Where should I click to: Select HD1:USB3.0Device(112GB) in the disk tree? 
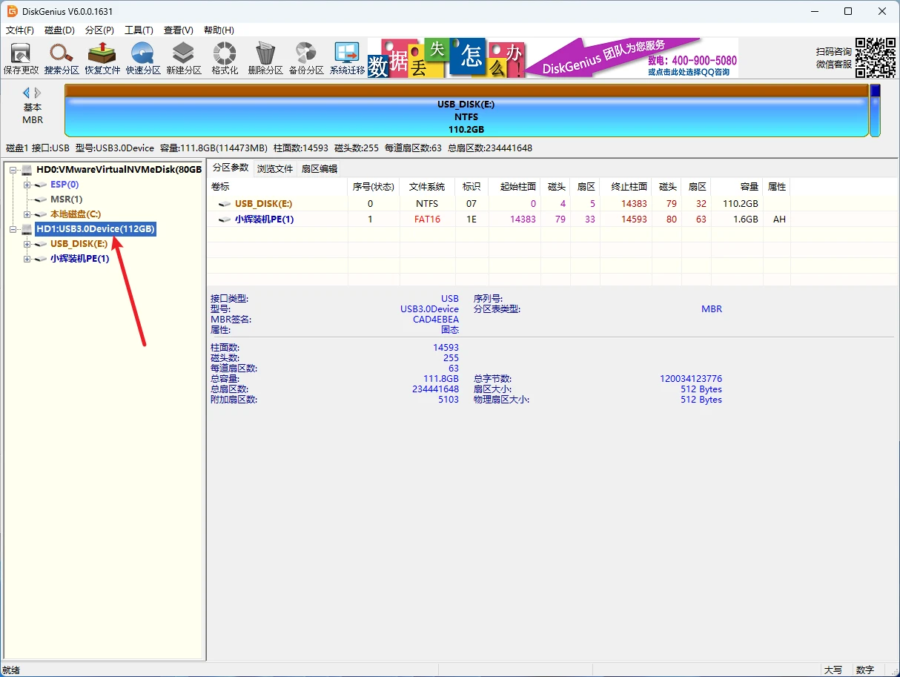[96, 229]
